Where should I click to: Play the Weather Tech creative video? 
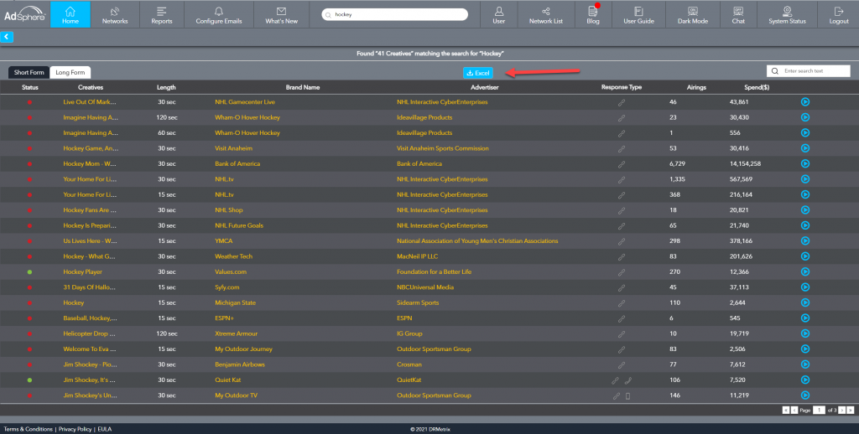pyautogui.click(x=804, y=256)
